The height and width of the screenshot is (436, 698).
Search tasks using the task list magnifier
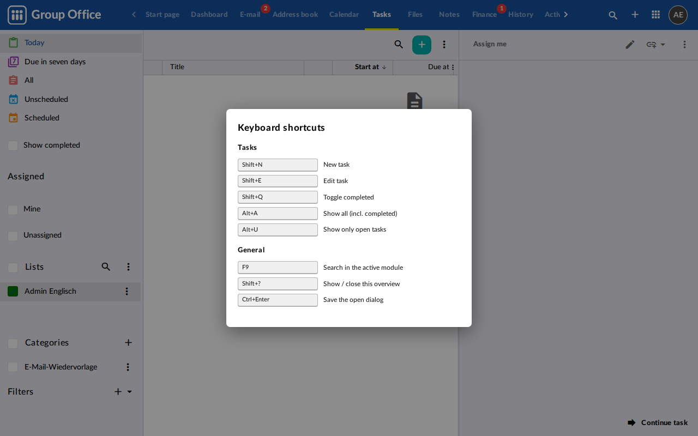(x=399, y=45)
